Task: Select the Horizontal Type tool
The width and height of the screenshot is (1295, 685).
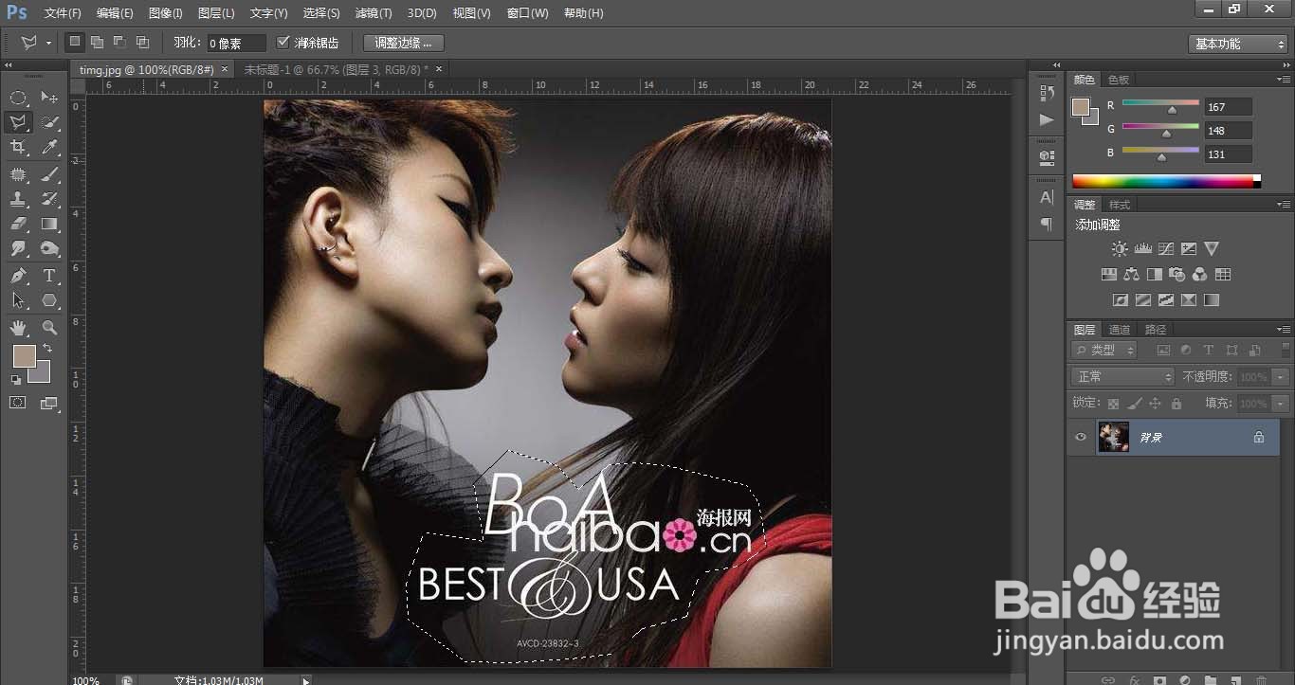Action: (x=49, y=276)
